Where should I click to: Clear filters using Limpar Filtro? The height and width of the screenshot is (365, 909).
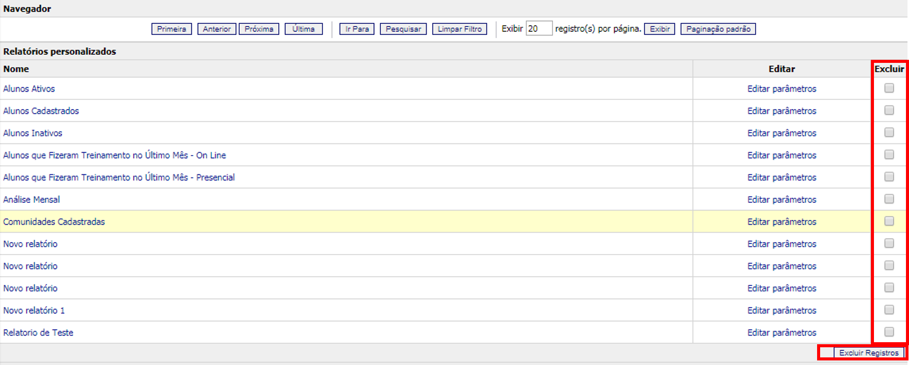click(x=460, y=29)
